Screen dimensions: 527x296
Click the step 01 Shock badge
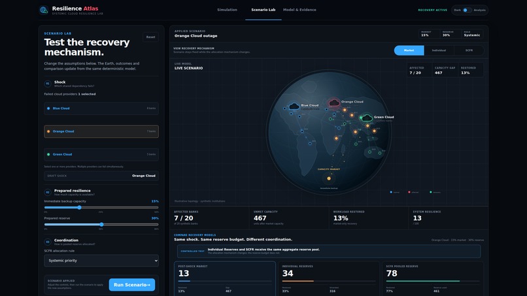click(47, 84)
